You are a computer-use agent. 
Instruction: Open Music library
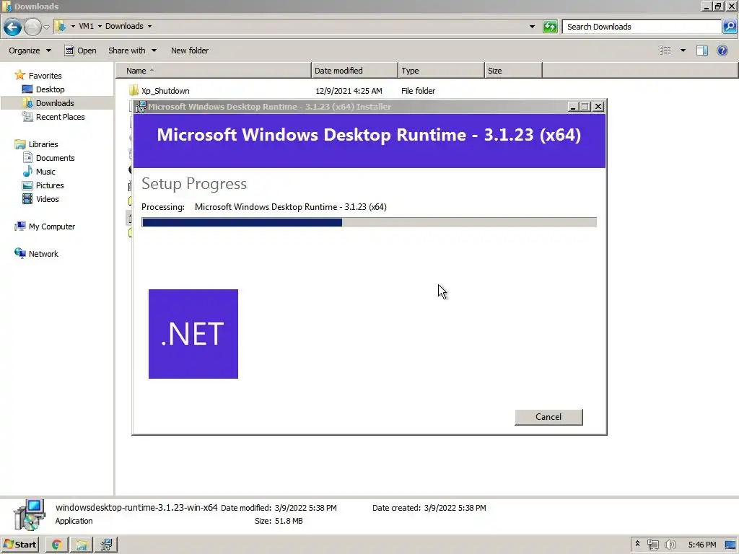click(x=45, y=172)
